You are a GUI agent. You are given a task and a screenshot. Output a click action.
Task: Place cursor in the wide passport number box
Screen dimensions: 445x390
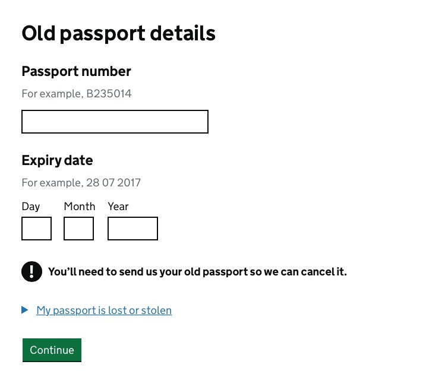(x=115, y=122)
